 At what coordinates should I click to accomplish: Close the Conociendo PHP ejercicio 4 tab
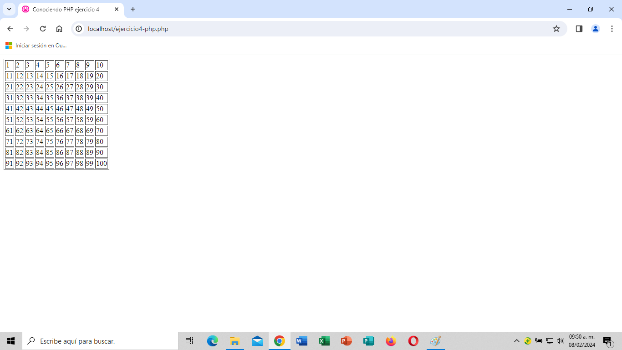pyautogui.click(x=117, y=9)
